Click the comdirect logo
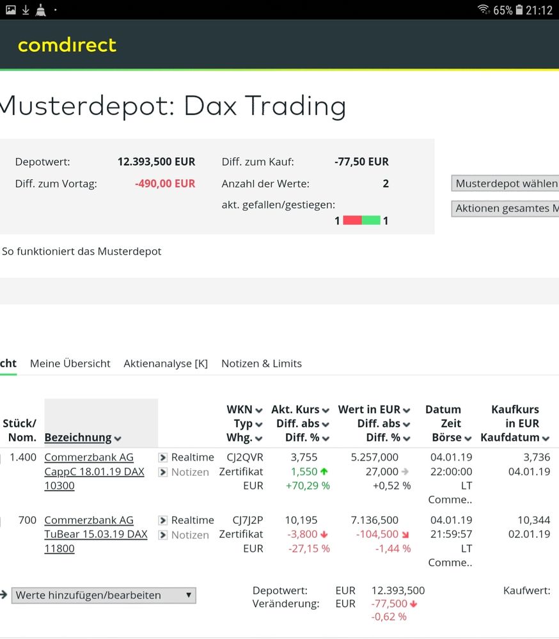Viewport: 559px width, 639px height. pyautogui.click(x=67, y=45)
